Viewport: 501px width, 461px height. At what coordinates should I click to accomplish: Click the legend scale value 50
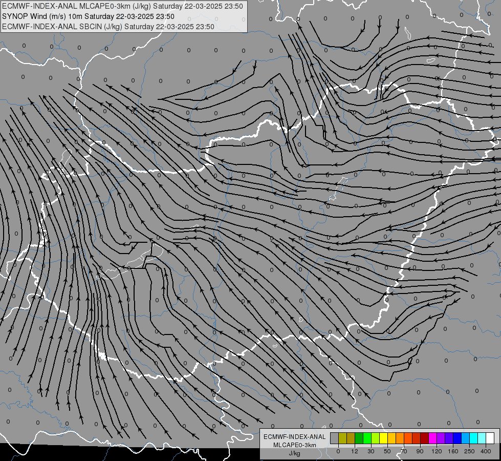click(387, 451)
